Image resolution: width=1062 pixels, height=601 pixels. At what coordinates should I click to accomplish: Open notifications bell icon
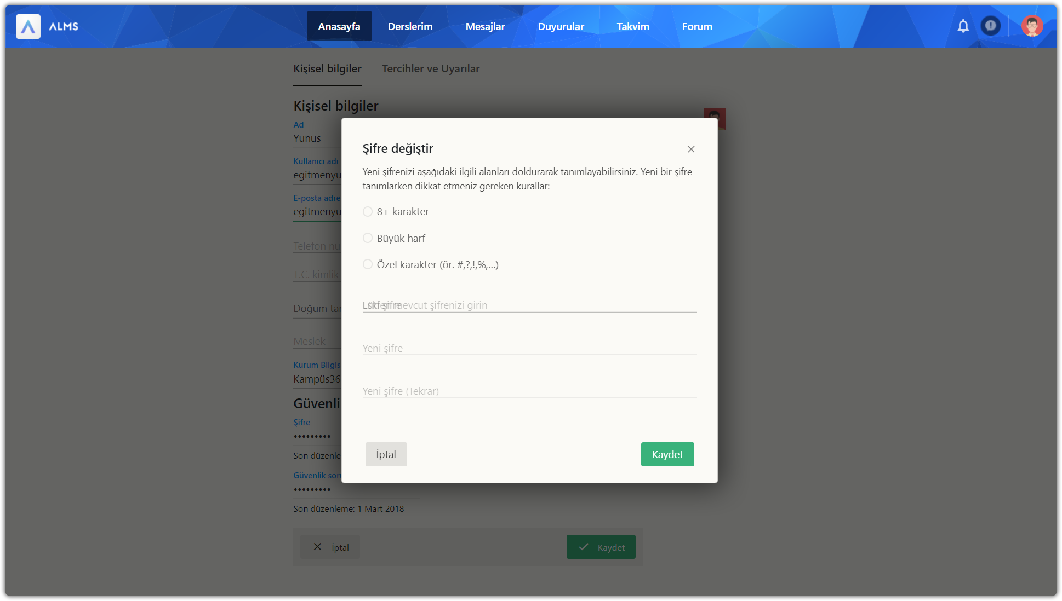pyautogui.click(x=963, y=26)
